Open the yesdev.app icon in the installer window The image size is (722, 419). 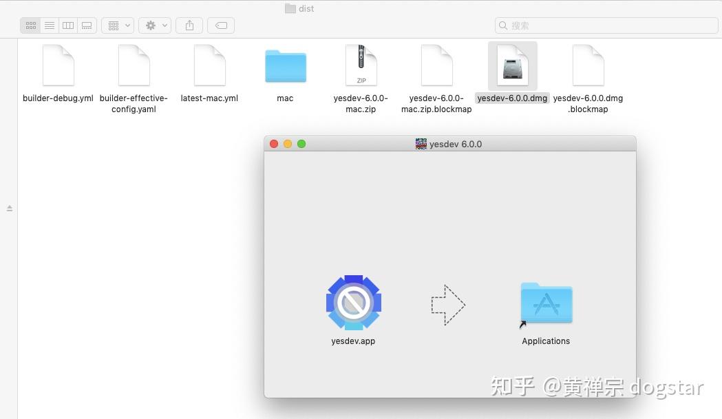(x=353, y=303)
